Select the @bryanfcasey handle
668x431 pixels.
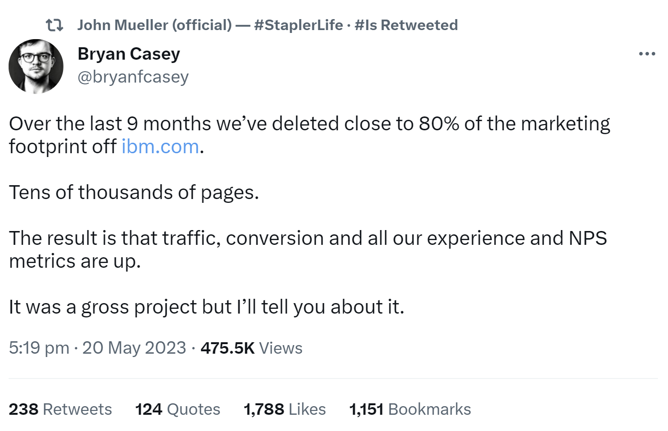[x=133, y=76]
